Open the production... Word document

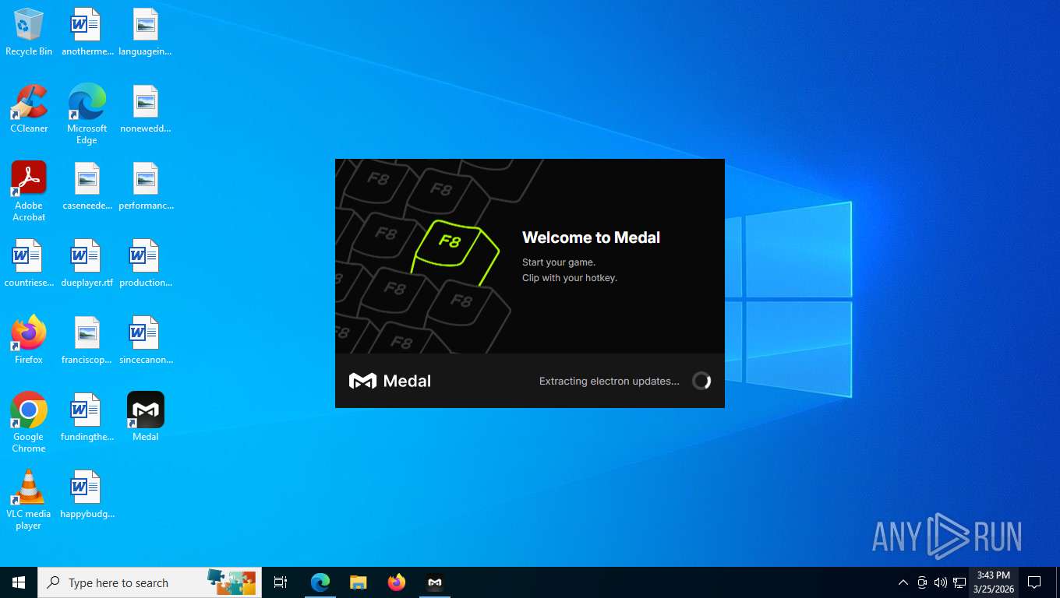[145, 263]
